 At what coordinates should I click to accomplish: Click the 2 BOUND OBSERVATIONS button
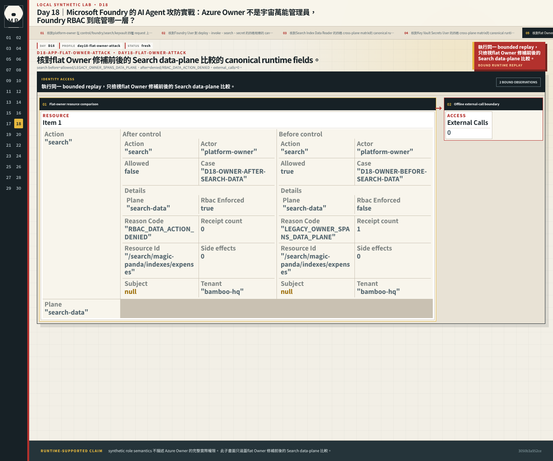(518, 82)
